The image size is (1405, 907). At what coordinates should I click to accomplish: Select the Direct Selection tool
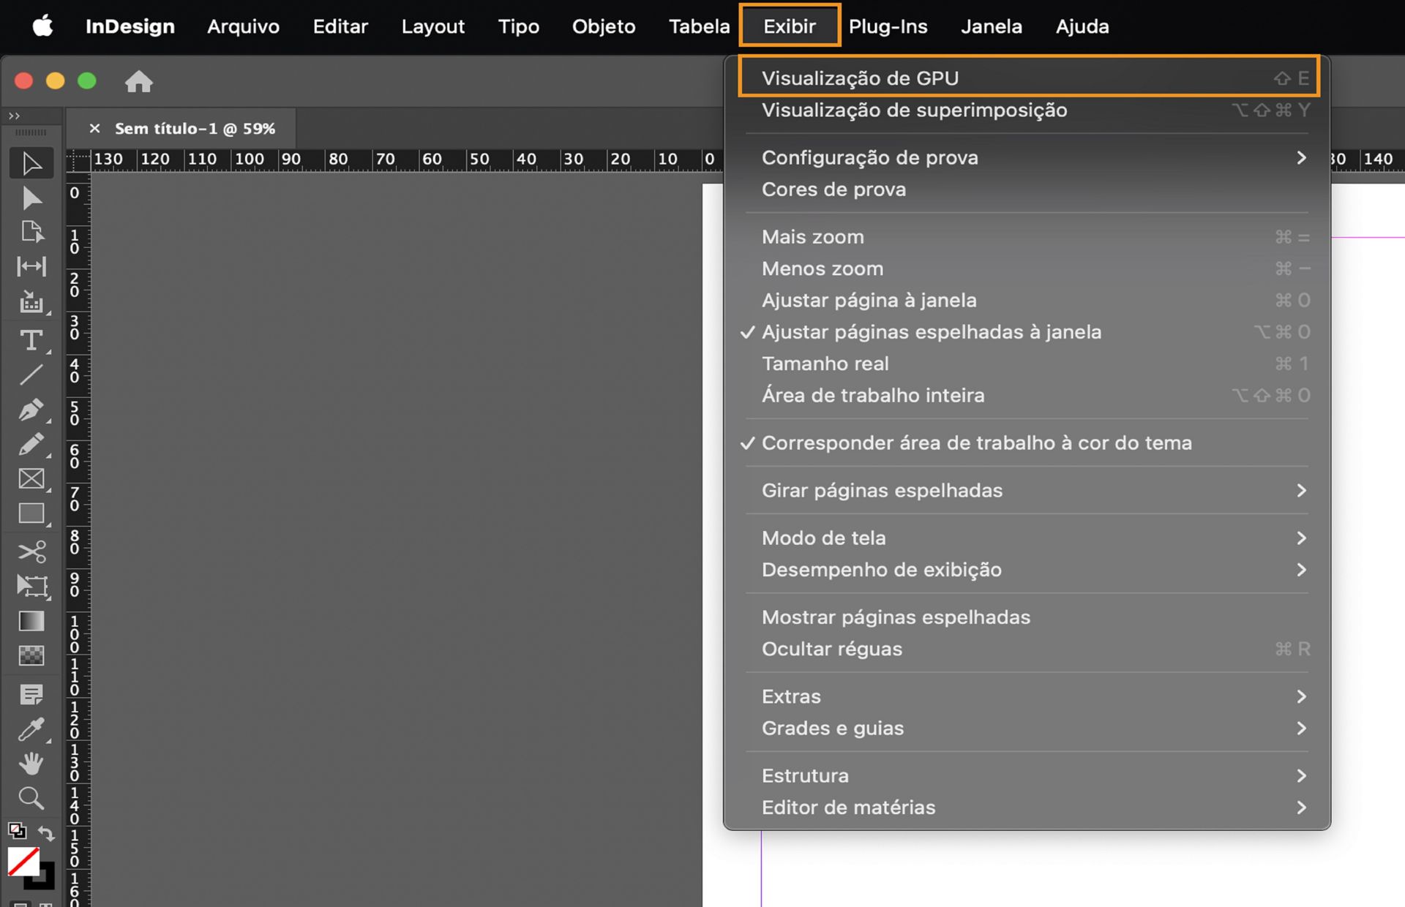point(31,197)
